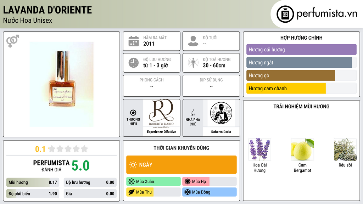Click the Hương oải hương purple bar
This screenshot has width=363, height=204.
pos(301,50)
